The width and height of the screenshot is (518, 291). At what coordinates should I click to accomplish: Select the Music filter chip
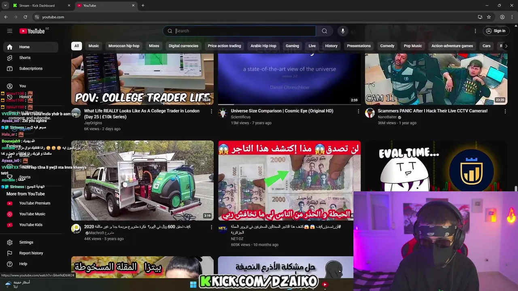[x=93, y=46]
